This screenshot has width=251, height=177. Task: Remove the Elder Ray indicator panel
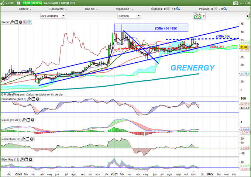pos(30,159)
